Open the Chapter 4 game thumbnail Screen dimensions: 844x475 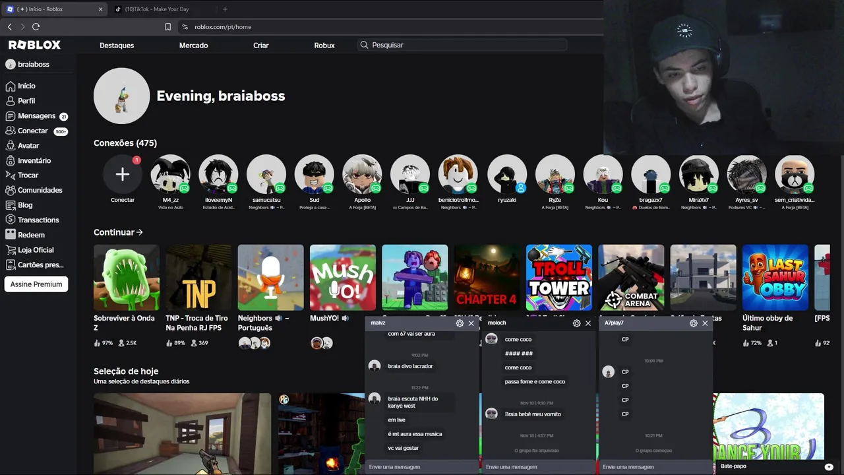point(487,278)
